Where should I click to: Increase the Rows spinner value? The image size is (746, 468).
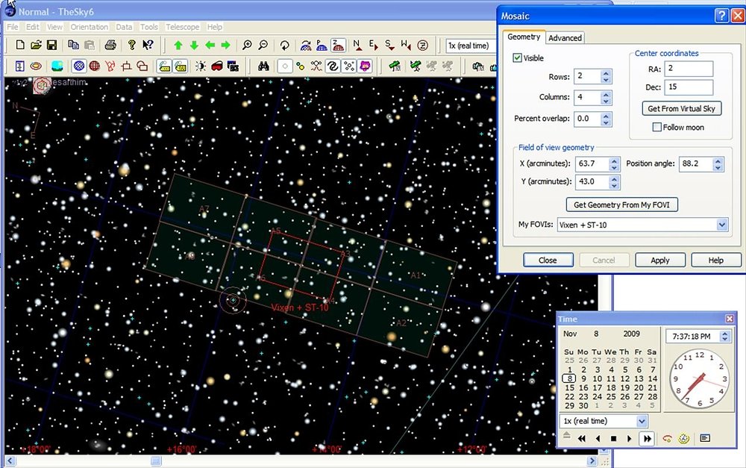(x=606, y=73)
